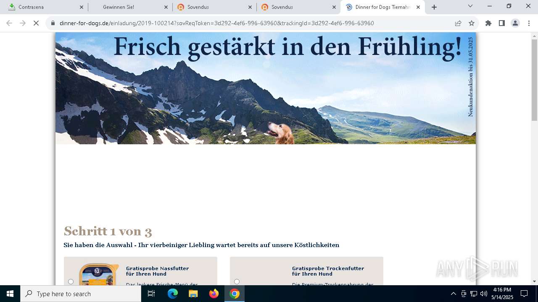538x302 pixels.
Task: Launch Firefox from taskbar
Action: coord(214,294)
